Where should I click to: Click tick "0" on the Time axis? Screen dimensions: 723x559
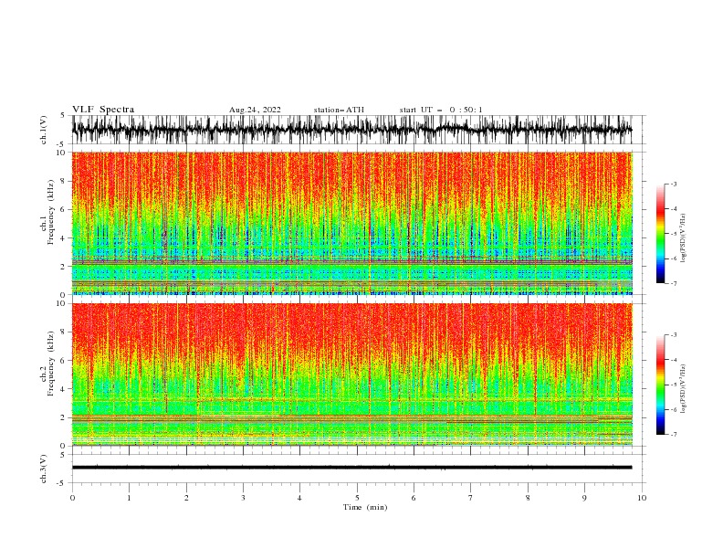click(x=72, y=498)
